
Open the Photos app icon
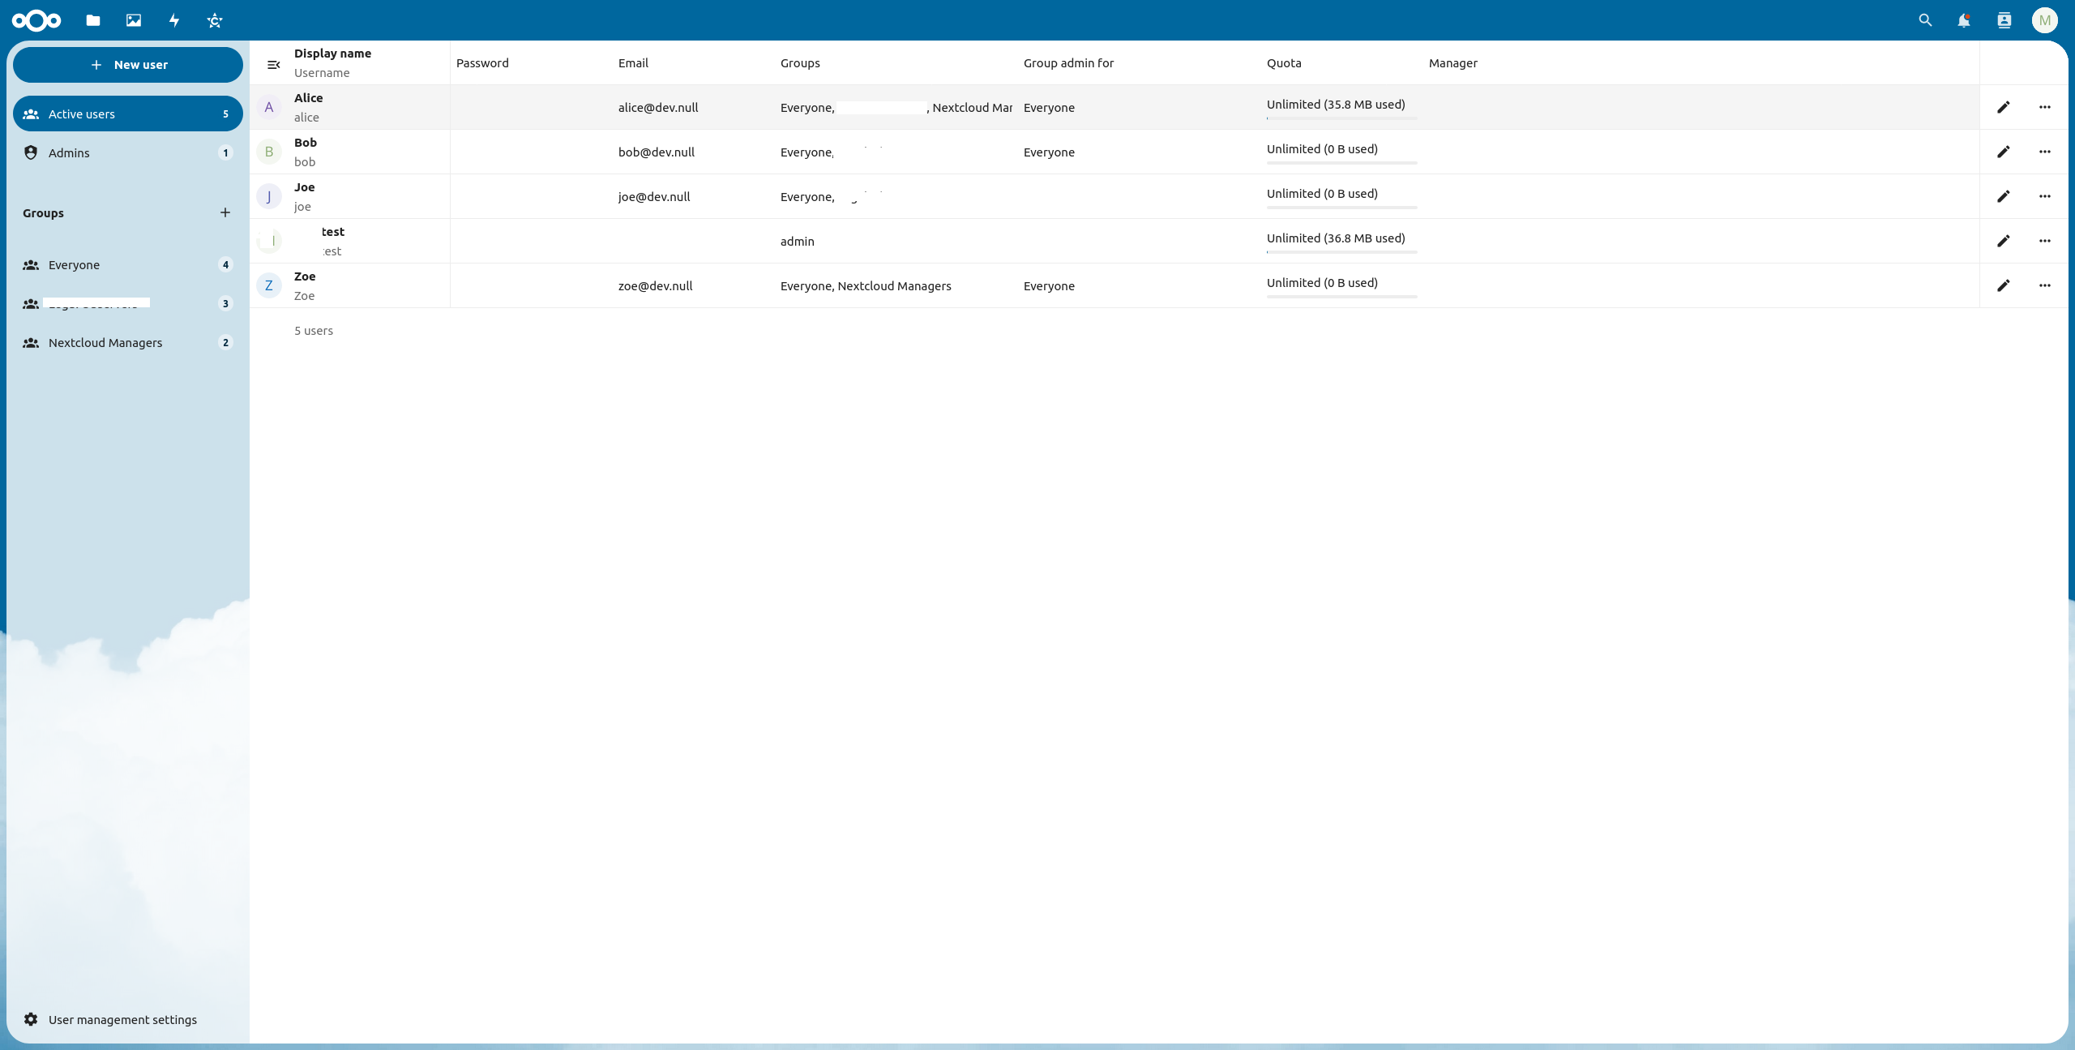pos(134,20)
